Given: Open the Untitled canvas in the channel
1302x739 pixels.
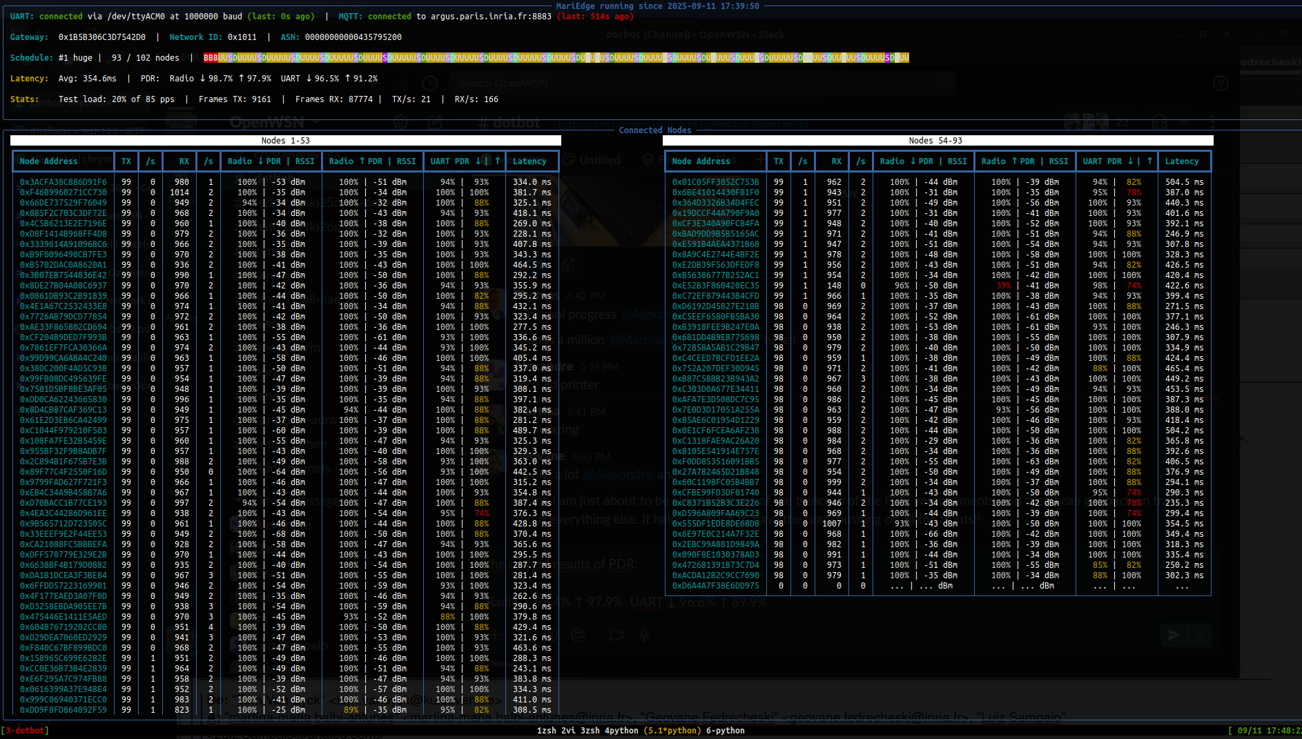Looking at the screenshot, I should point(599,160).
